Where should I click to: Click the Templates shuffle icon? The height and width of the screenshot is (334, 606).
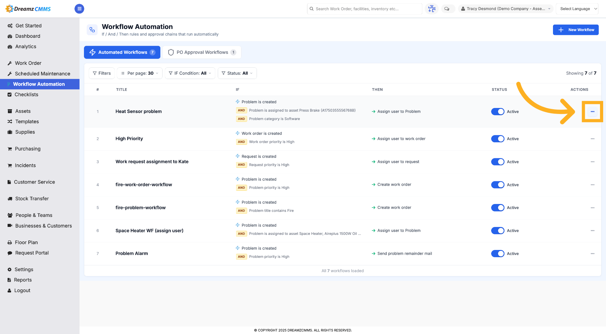10,122
